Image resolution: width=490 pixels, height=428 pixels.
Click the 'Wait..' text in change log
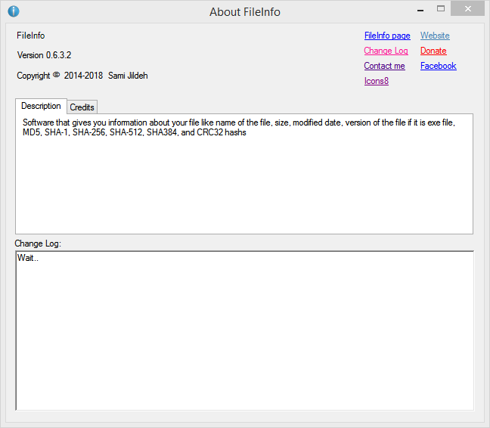click(28, 258)
